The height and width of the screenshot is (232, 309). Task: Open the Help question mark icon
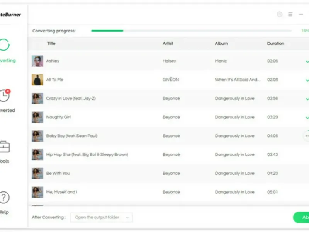[4, 197]
